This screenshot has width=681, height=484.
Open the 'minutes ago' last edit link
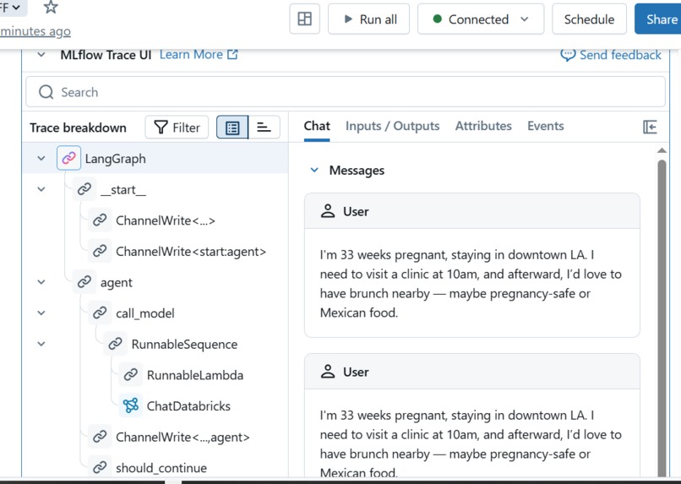pos(35,31)
